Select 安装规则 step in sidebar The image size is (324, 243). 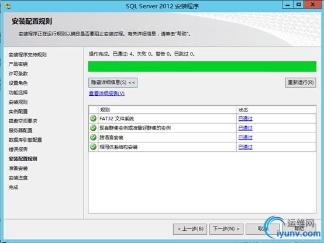click(x=18, y=102)
